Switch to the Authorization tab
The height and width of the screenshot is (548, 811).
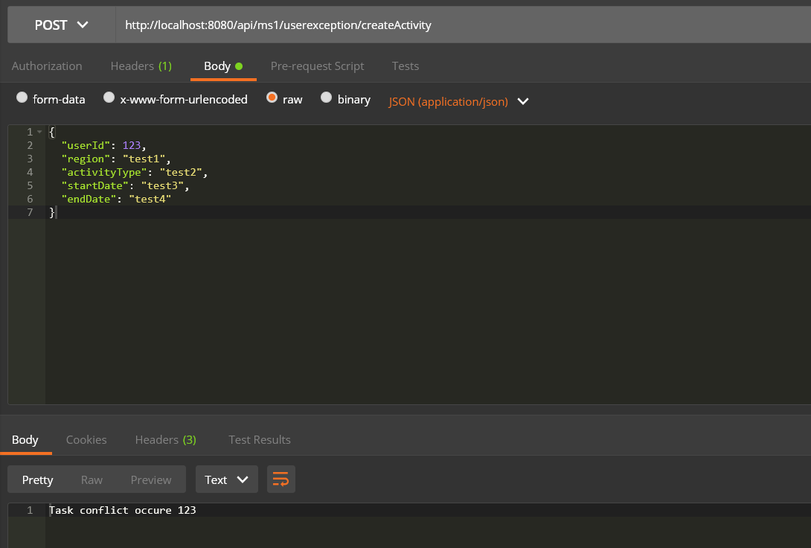(46, 66)
